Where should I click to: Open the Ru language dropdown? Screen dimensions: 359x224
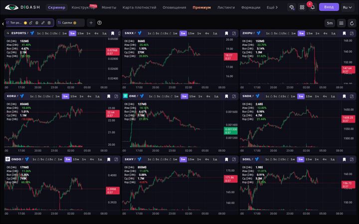tap(348, 7)
